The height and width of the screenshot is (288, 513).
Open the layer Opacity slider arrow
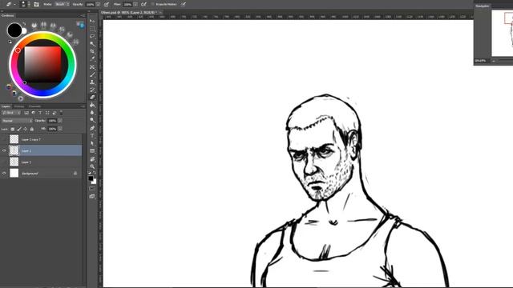click(60, 121)
